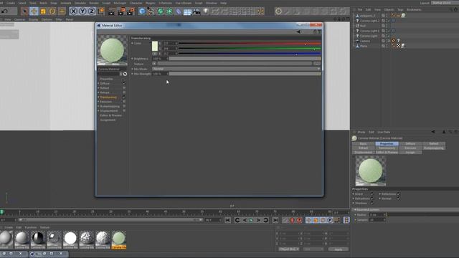
Task: Select the green Corona material thumbnail
Action: pyautogui.click(x=119, y=239)
